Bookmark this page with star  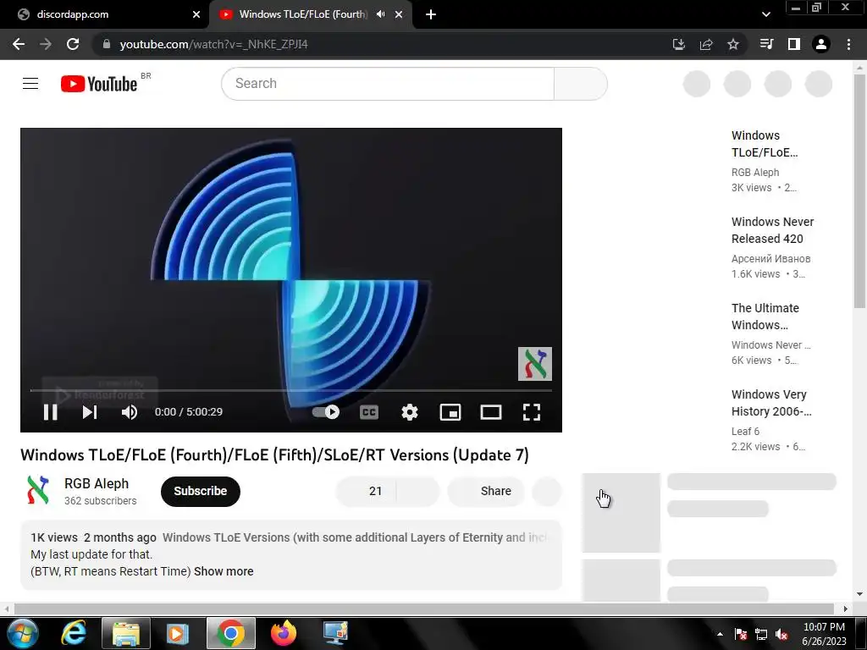[x=733, y=44]
